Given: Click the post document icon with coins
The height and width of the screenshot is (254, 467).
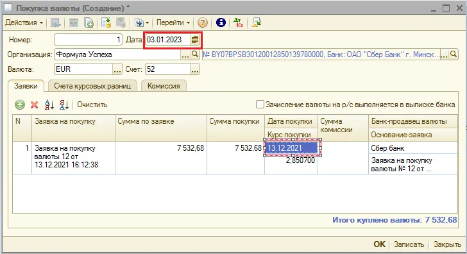Looking at the screenshot, I should [106, 22].
